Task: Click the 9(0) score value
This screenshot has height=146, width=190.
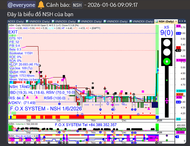Action: coord(166,32)
